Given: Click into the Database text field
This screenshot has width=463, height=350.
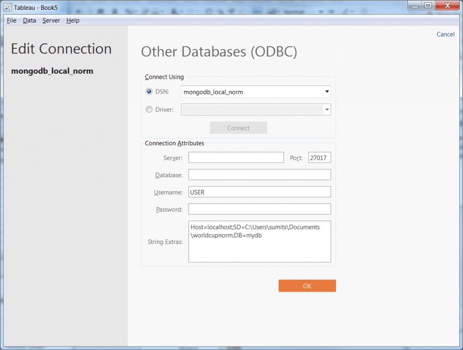Looking at the screenshot, I should point(260,175).
